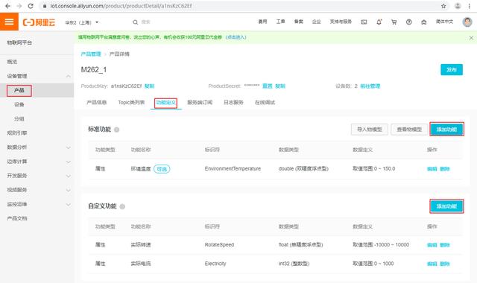Viewport: 477px width, 283px height.
Task: Add a custom function with 添加功能
Action: coord(446,206)
